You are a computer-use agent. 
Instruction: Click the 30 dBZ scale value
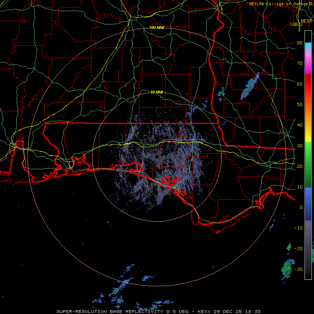[300, 145]
